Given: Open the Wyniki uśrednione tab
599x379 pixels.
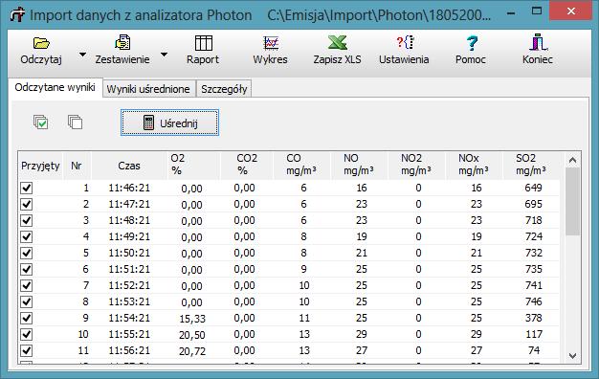Looking at the screenshot, I should pyautogui.click(x=148, y=89).
